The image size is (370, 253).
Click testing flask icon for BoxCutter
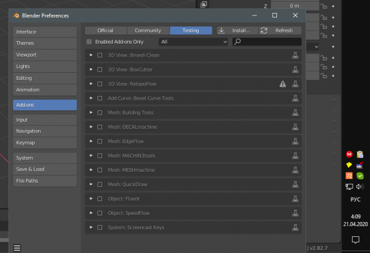(295, 70)
